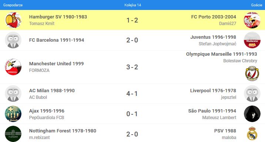The height and width of the screenshot is (142, 265).
Task: Select PepGuardiola FCB's Barcelona crest avatar
Action: click(13, 114)
